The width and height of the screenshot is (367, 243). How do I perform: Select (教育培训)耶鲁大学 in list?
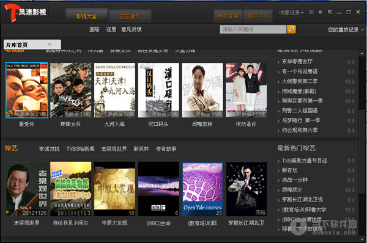(x=304, y=209)
